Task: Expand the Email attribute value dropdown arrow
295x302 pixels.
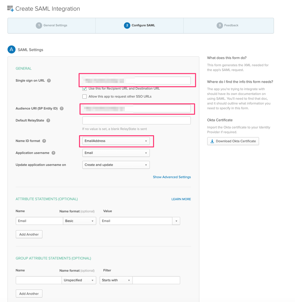Action: [x=176, y=221]
